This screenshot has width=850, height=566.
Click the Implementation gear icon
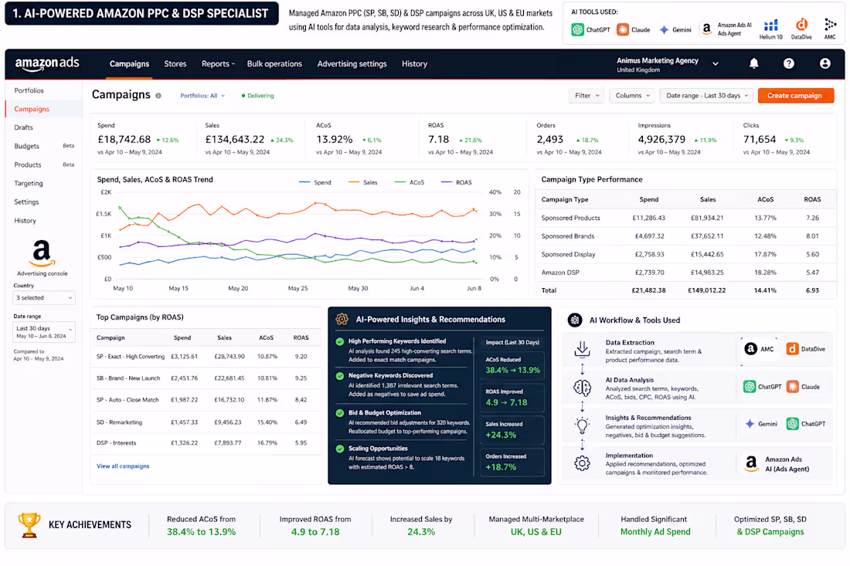tap(582, 463)
